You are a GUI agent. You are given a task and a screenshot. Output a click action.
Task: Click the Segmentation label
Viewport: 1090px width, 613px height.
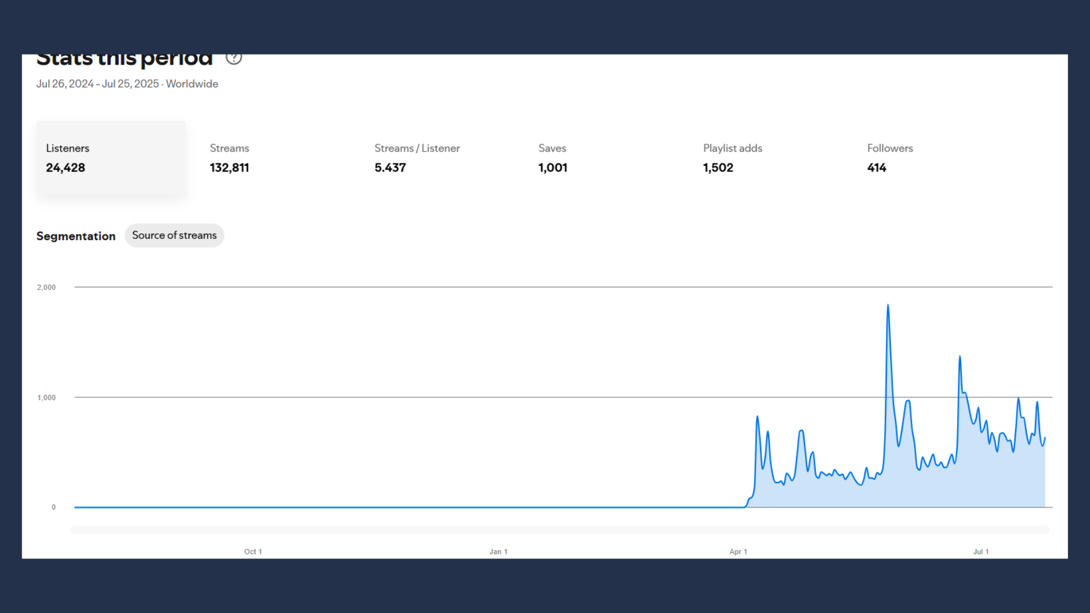point(76,236)
